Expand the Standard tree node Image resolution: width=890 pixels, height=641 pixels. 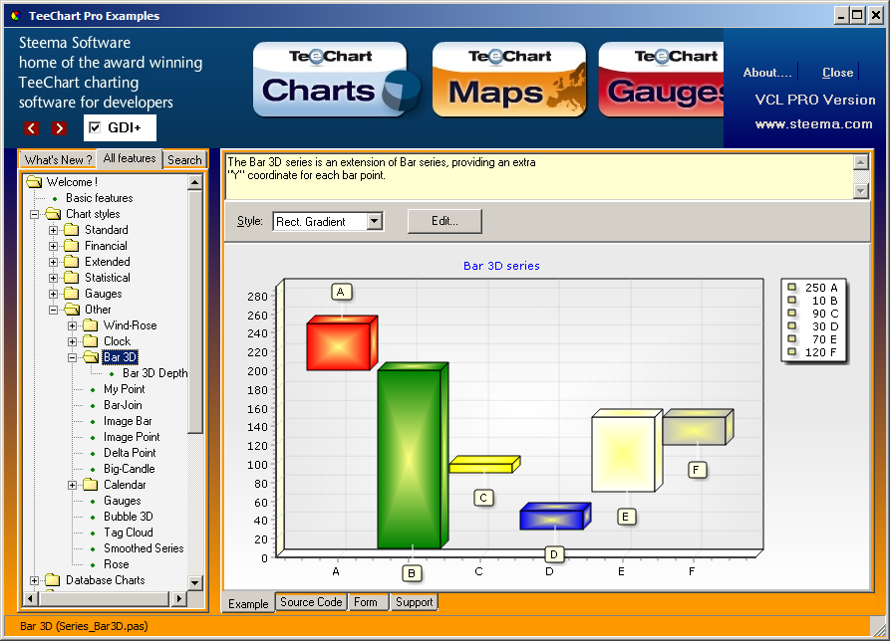tap(54, 230)
